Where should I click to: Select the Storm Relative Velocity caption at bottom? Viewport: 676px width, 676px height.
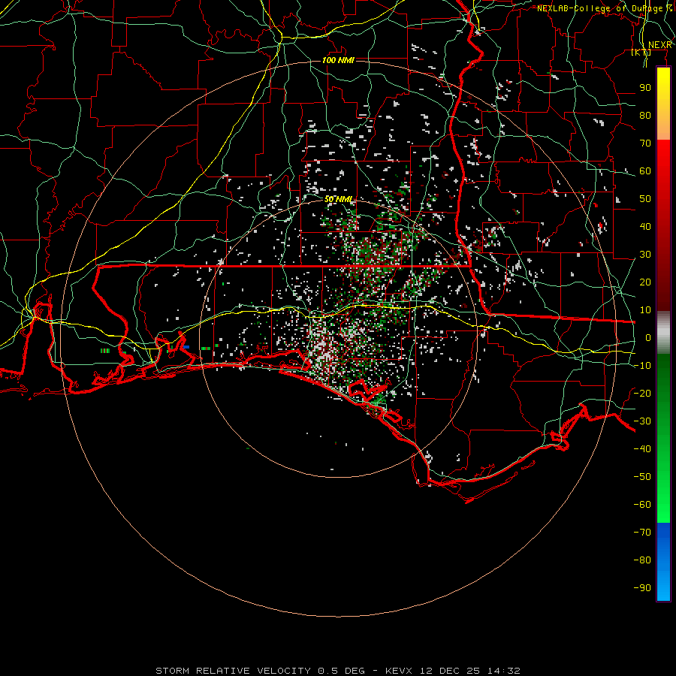(x=338, y=671)
